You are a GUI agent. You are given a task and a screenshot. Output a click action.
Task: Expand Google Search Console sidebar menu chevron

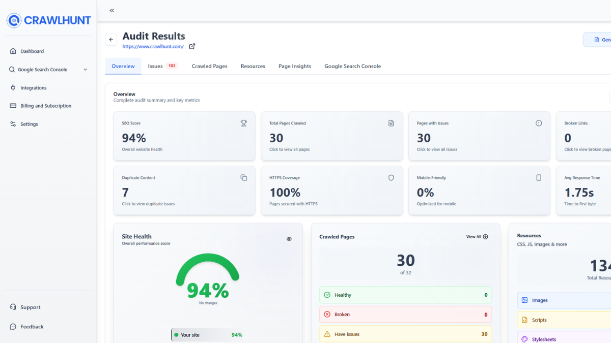click(x=85, y=70)
